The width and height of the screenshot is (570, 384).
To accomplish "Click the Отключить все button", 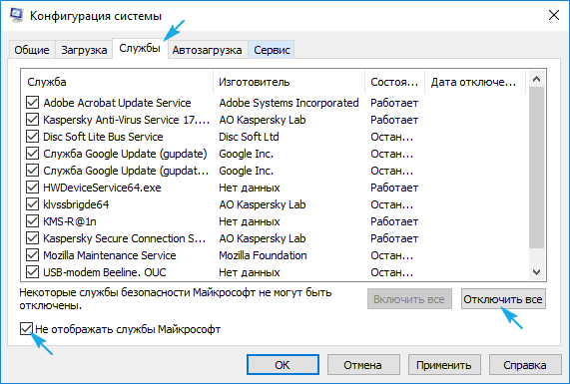I will pos(503,299).
